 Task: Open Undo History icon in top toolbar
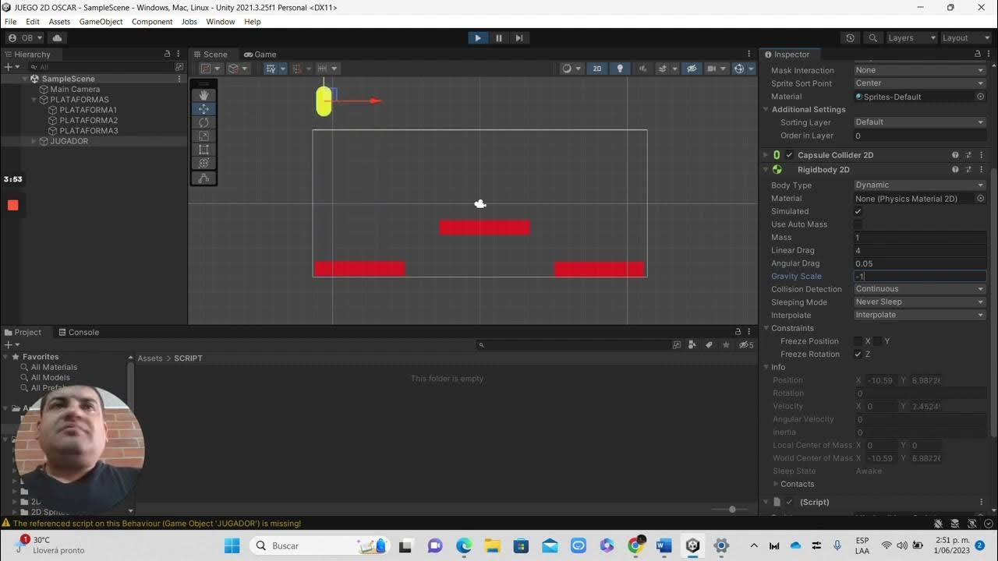850,37
